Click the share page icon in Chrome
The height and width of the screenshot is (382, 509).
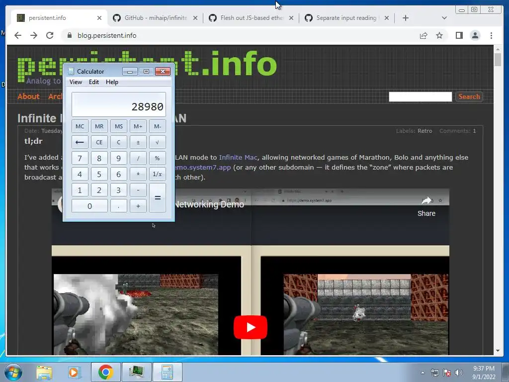424,35
